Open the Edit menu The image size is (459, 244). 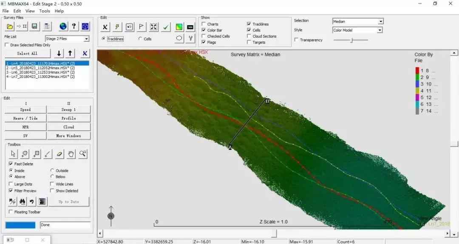tap(17, 11)
